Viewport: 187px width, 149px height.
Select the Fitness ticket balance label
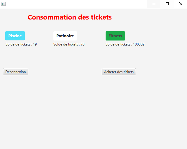[125, 44]
